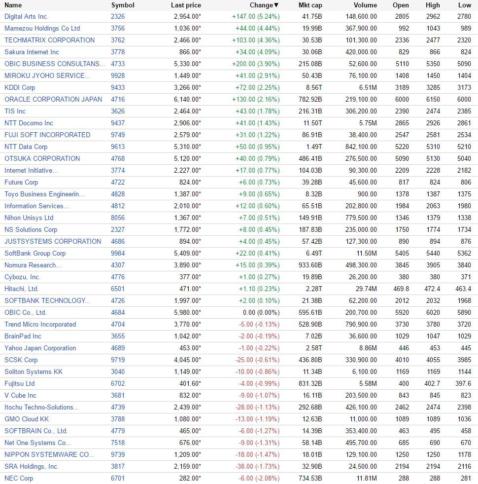The height and width of the screenshot is (484, 478).
Task: Click symbol 6701 link
Action: (x=118, y=478)
